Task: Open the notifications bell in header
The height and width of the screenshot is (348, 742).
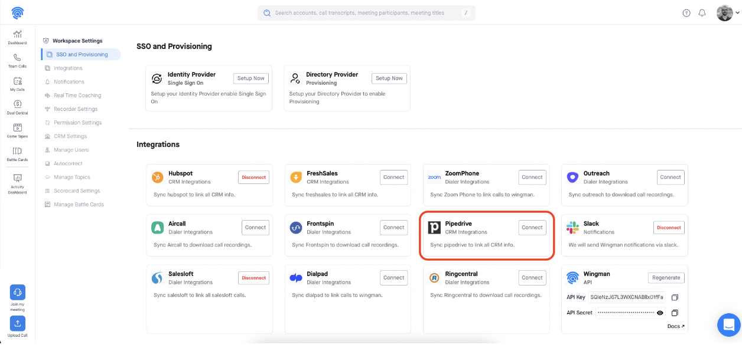Action: click(x=702, y=13)
